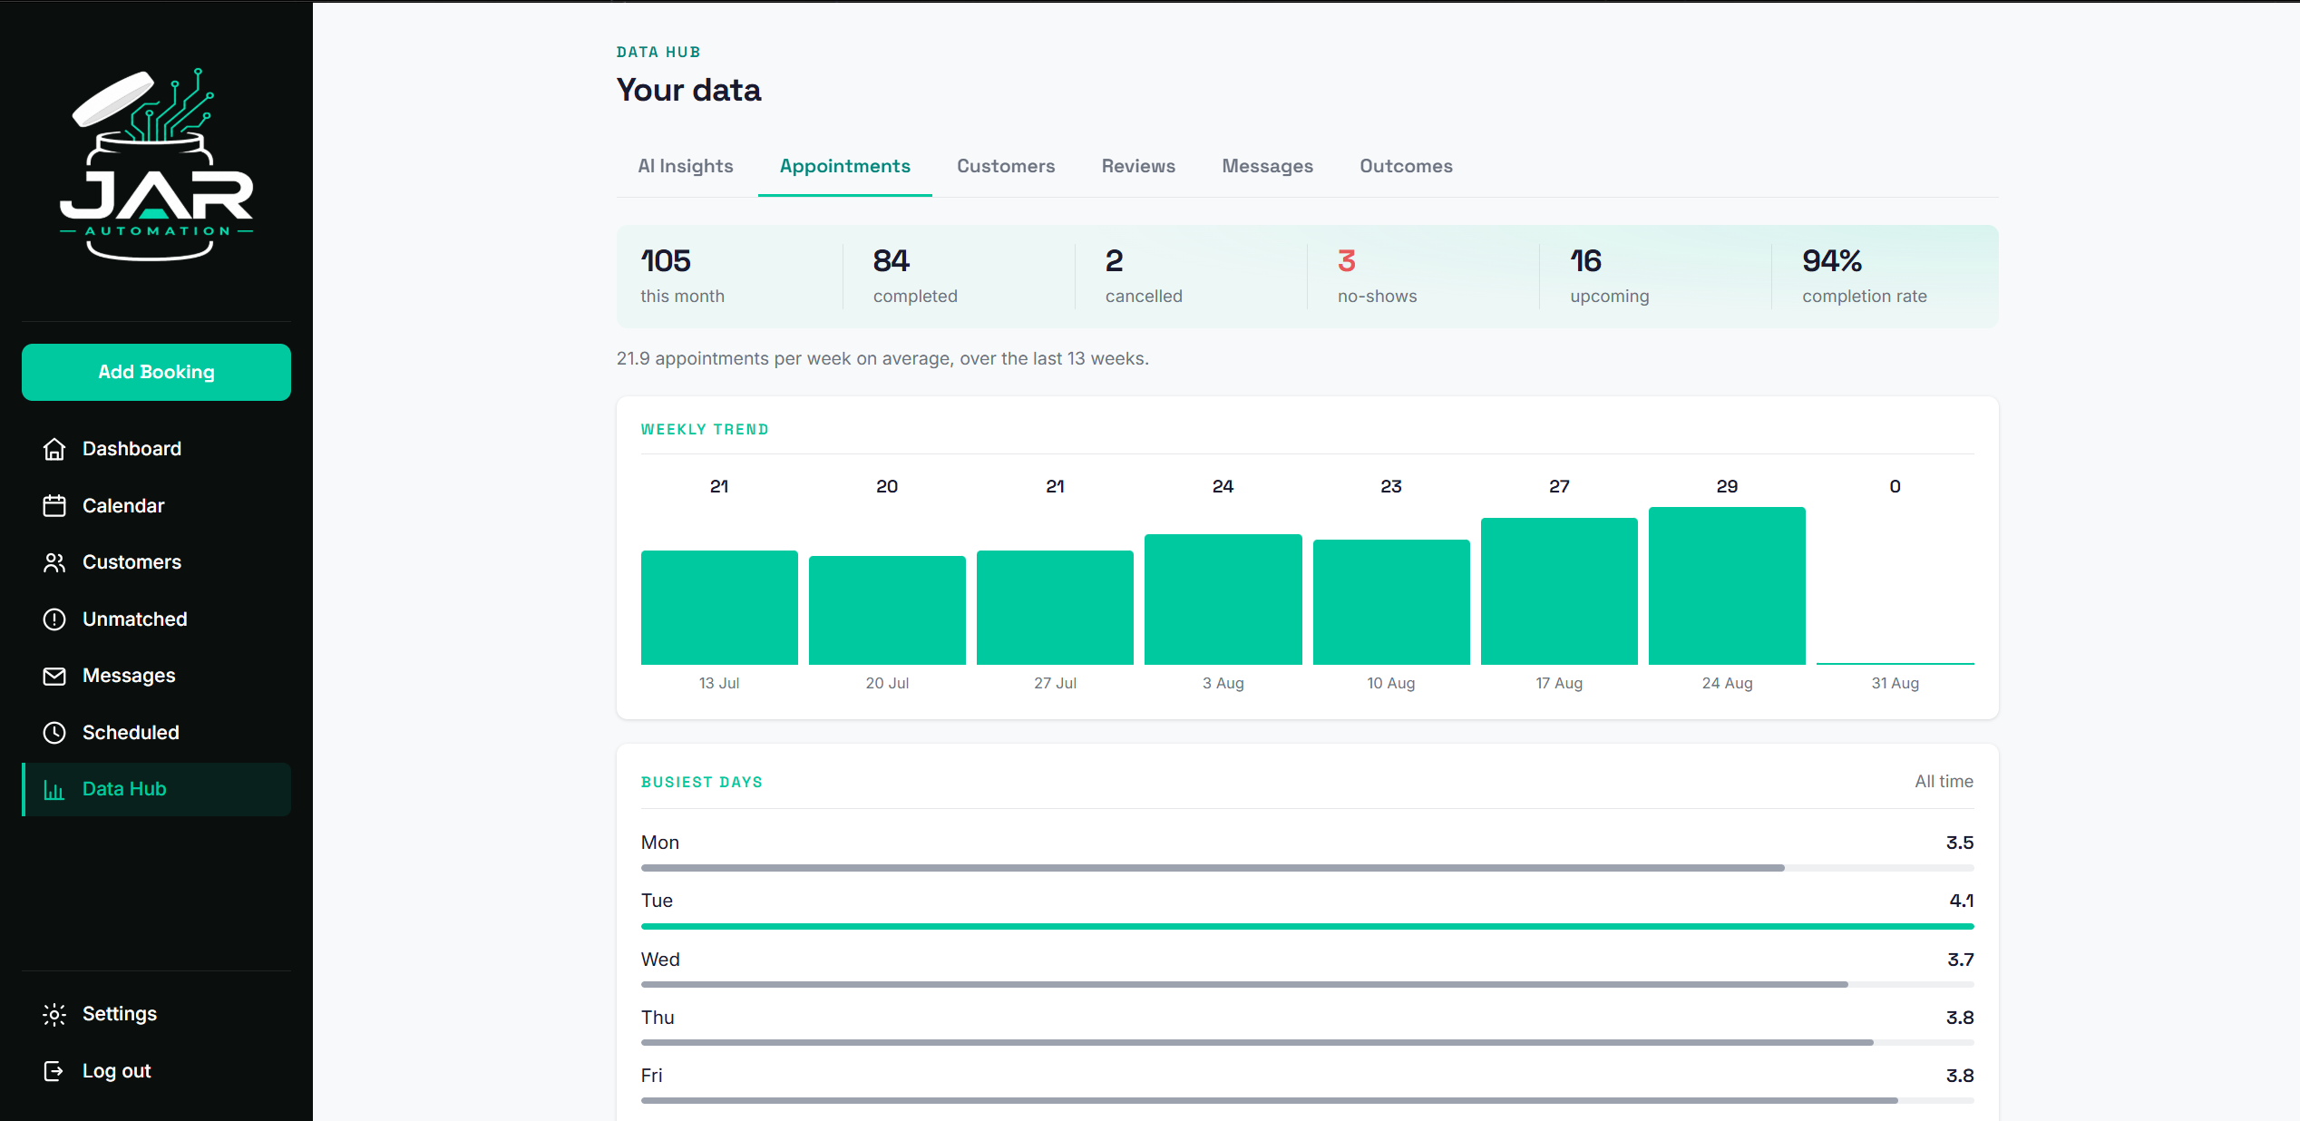This screenshot has height=1121, width=2300.
Task: Open Calendar label in sidebar
Action: click(x=123, y=506)
